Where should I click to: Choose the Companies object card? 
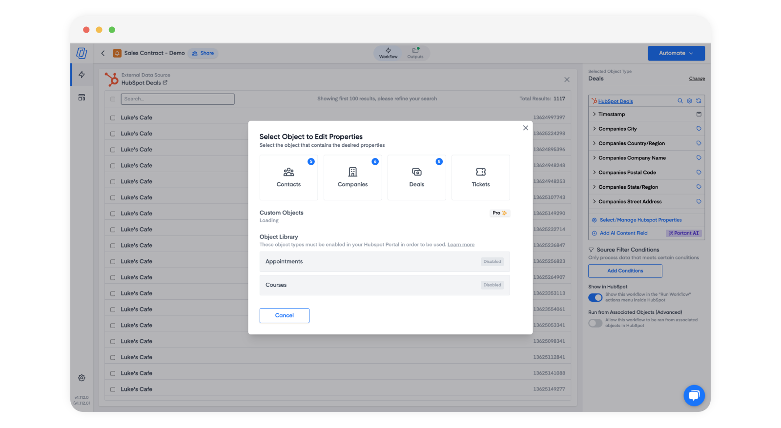pyautogui.click(x=352, y=177)
